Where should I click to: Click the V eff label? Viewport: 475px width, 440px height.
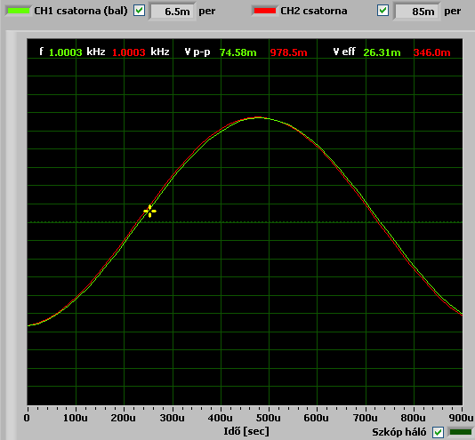[344, 52]
